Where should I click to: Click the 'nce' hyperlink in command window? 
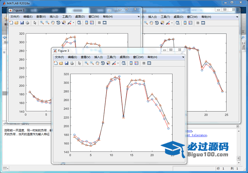[x=189, y=131]
